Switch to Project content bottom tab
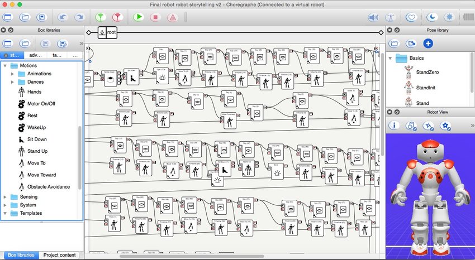 point(59,255)
